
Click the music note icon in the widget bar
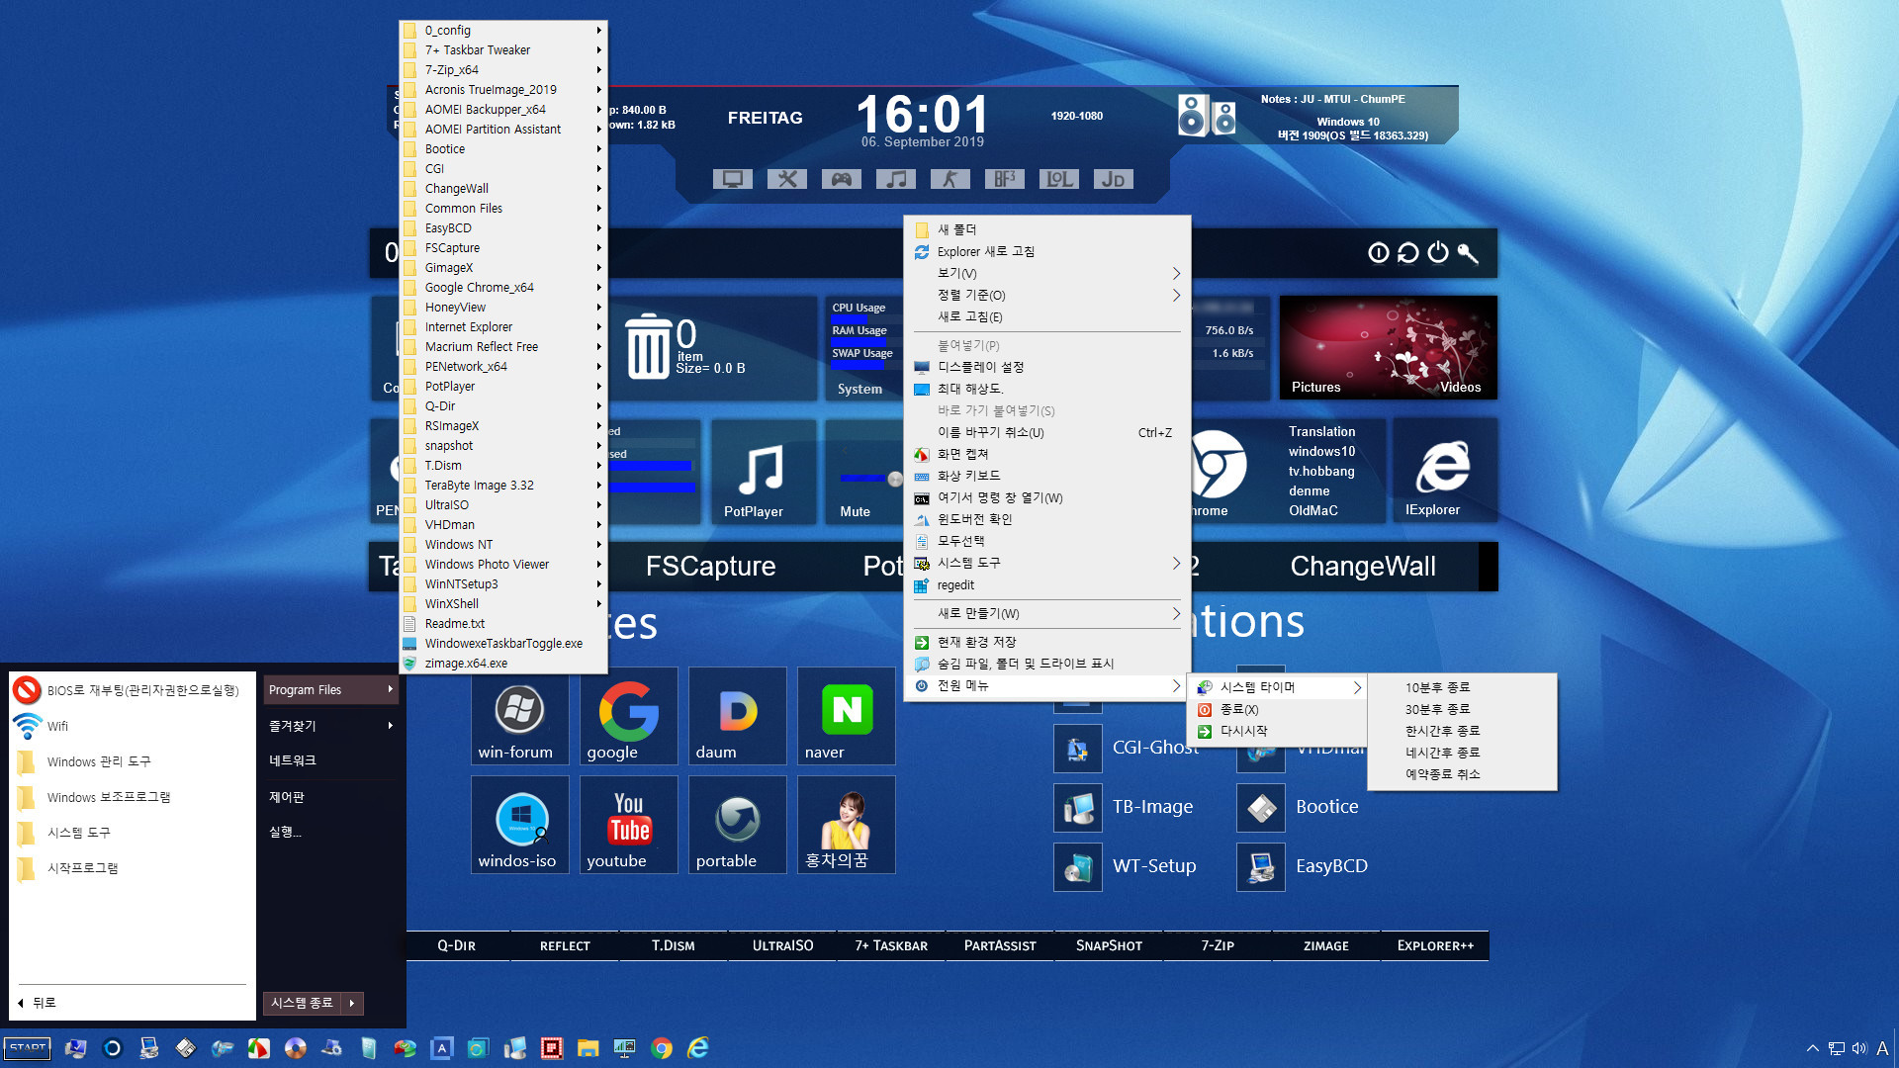pos(895,179)
